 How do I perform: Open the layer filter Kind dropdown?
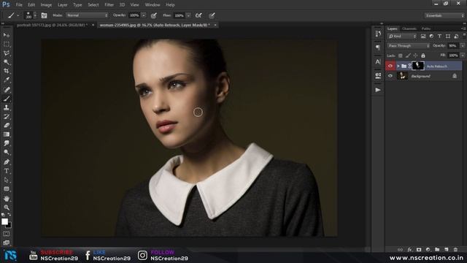click(x=402, y=37)
